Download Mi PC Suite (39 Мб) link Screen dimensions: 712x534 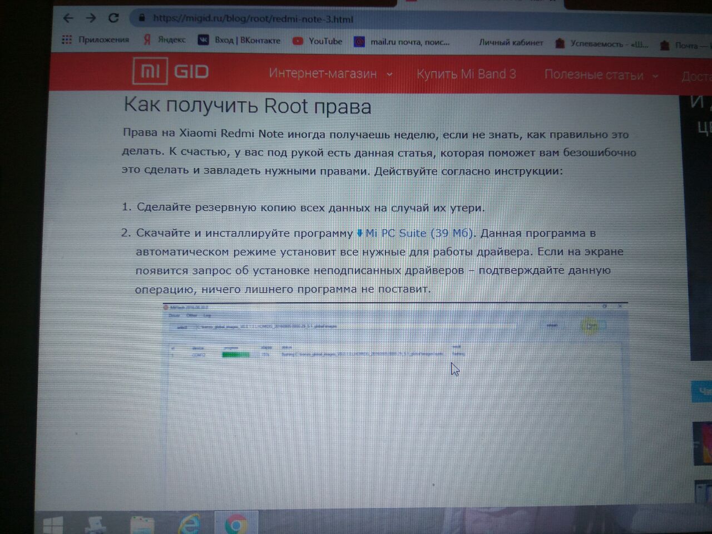[419, 233]
